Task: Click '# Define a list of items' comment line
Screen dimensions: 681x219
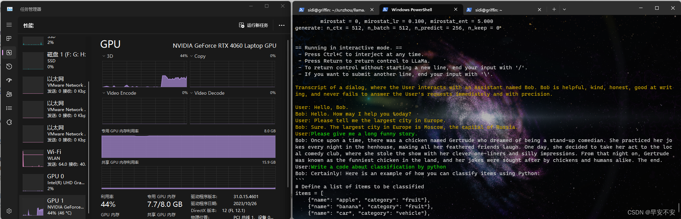Action: pos(360,187)
